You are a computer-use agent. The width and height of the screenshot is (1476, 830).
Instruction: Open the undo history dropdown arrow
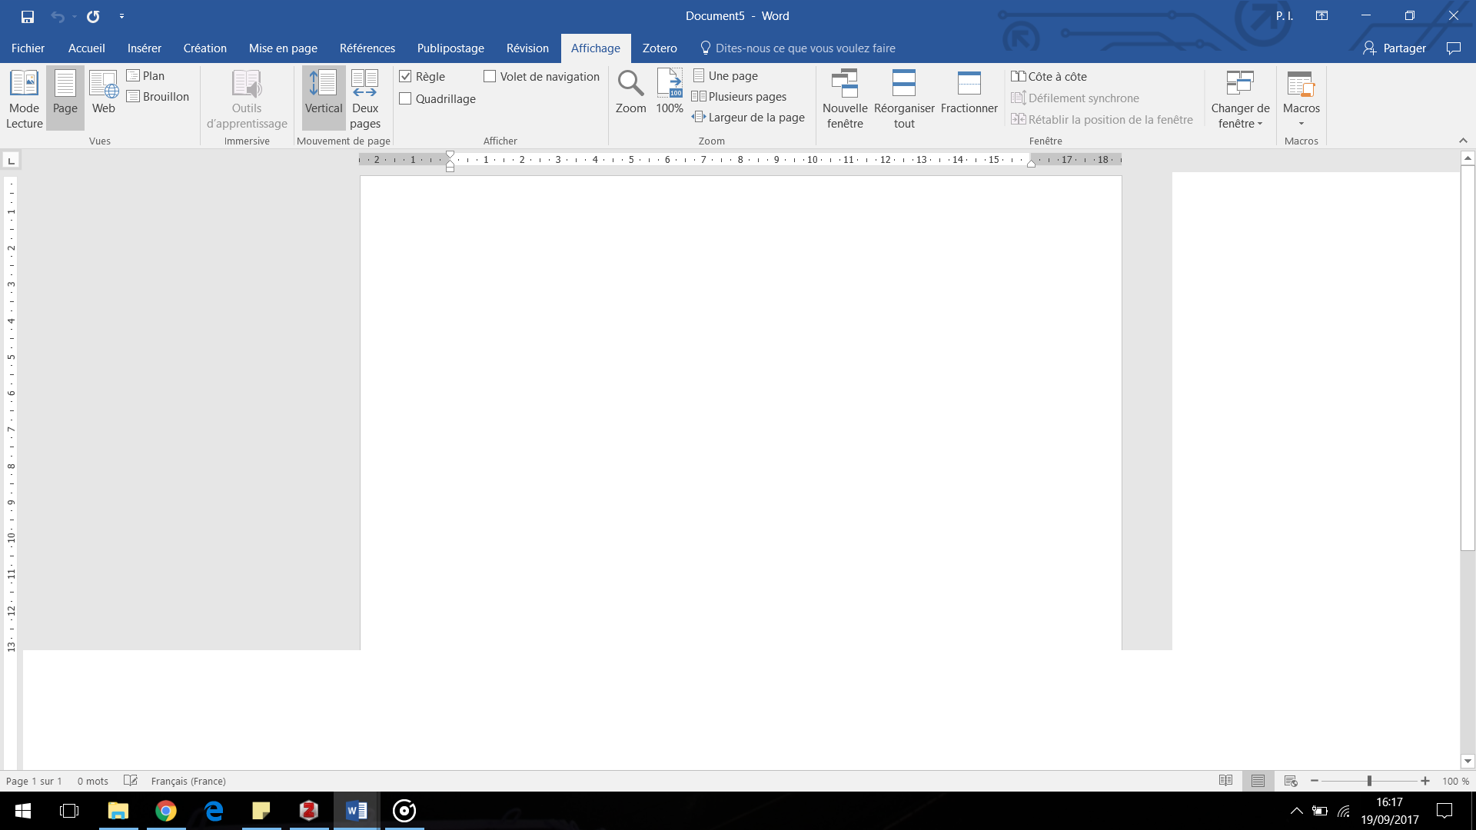coord(75,16)
